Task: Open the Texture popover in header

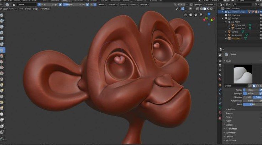Action: click(112, 5)
